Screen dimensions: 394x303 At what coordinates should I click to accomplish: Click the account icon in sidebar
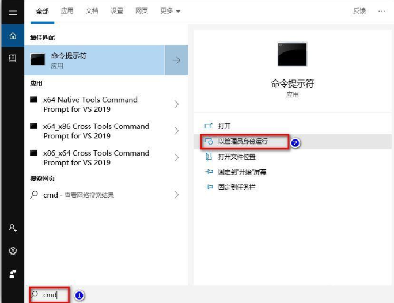coord(13,228)
